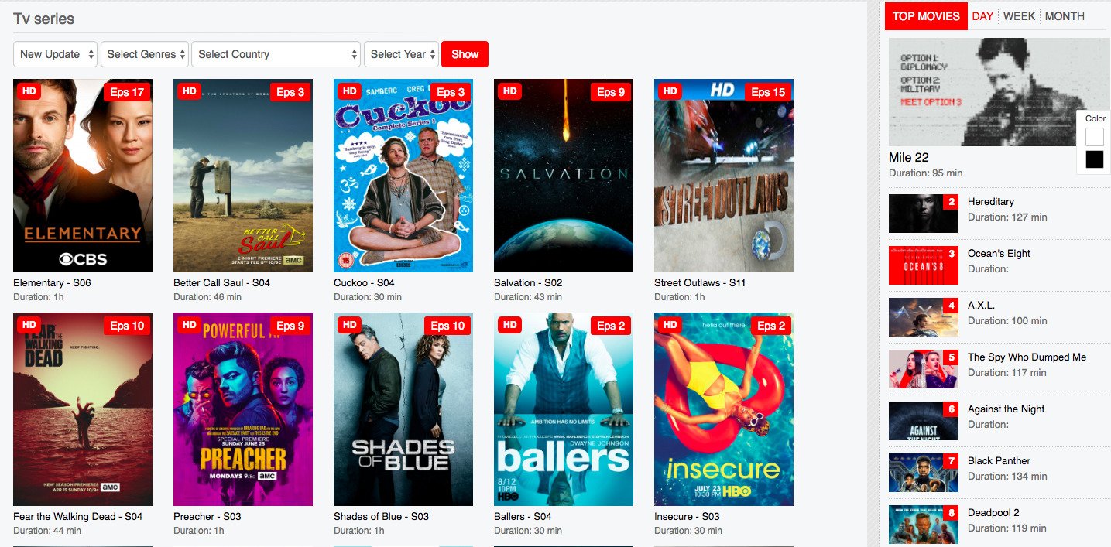Pick the black color swatch

point(1095,159)
